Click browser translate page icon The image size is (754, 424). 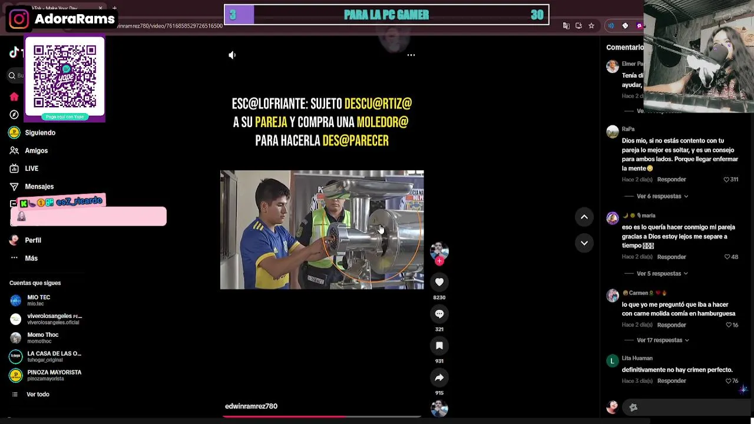tap(566, 26)
